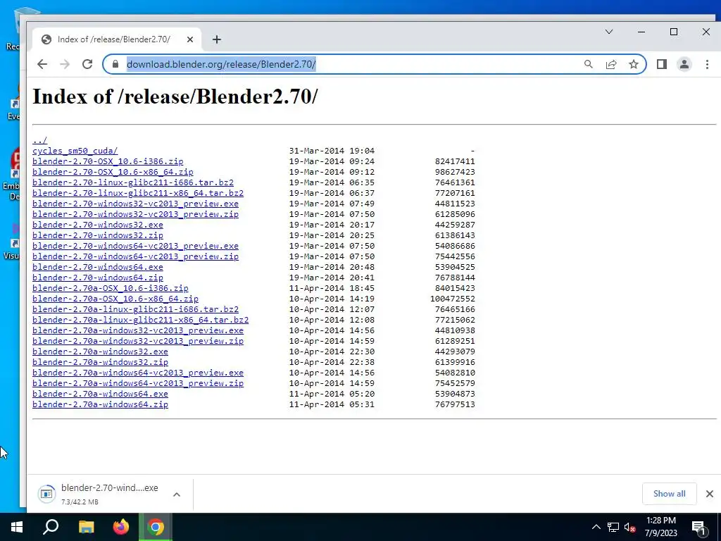Click the blender-2.70-windows32.zip link
Viewport: 721px width, 541px height.
tap(97, 235)
